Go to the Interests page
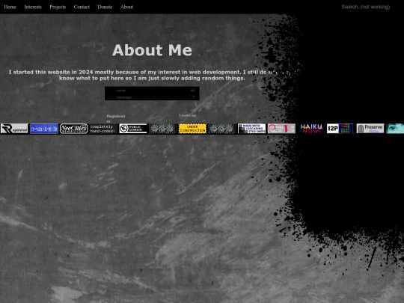 (33, 7)
